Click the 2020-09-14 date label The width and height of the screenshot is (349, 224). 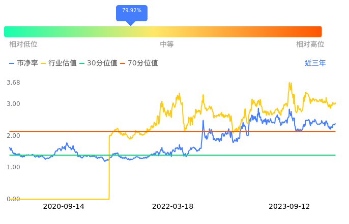coord(64,206)
